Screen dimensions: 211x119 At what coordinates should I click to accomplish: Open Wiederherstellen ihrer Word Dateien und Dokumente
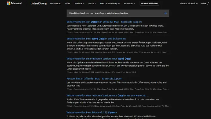[x=96, y=39]
